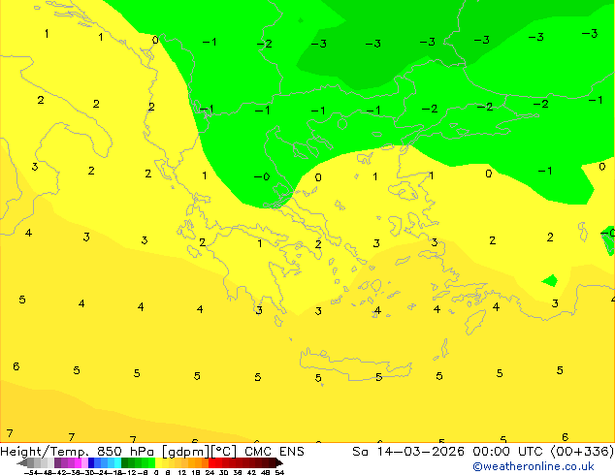
Task: Select the bright red 24°C swatch in the legend
Action: click(211, 462)
